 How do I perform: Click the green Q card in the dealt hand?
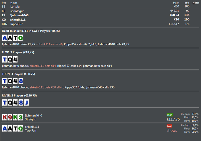pos(21,38)
